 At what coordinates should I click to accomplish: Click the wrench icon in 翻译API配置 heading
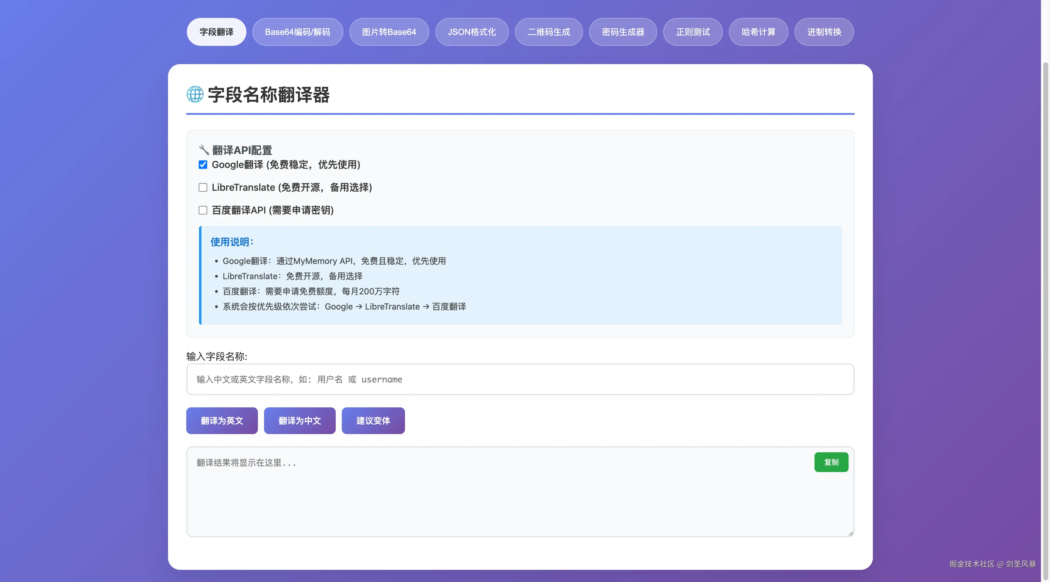point(204,149)
